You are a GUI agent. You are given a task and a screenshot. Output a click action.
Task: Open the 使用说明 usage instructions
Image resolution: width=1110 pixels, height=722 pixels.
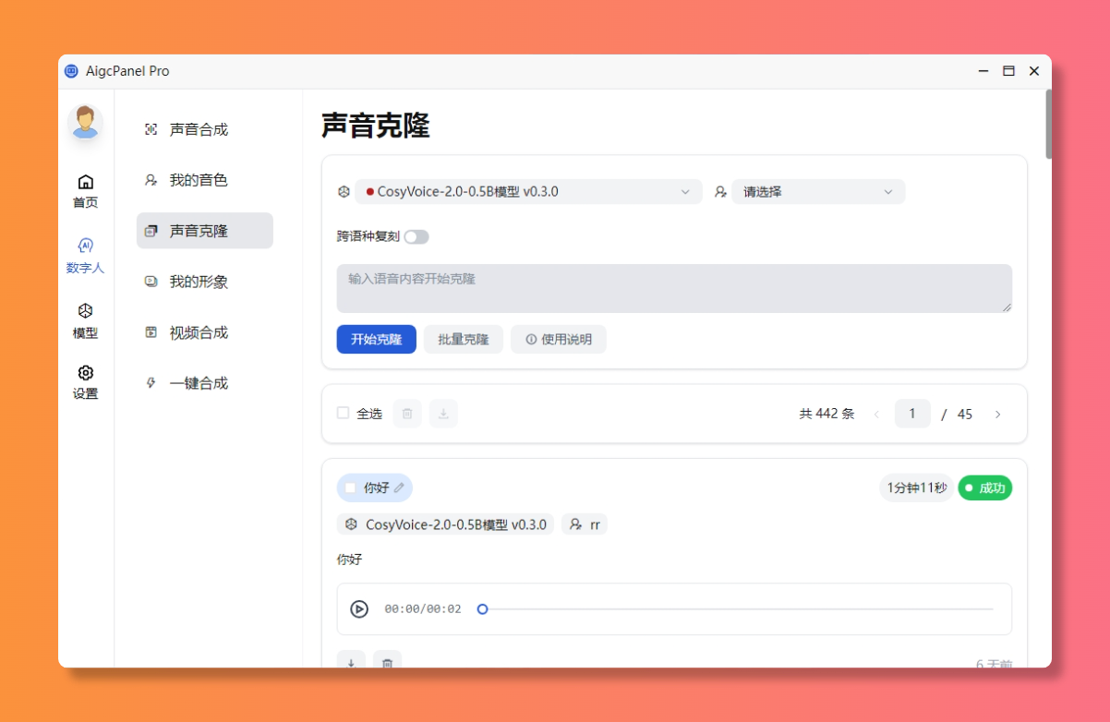[558, 339]
